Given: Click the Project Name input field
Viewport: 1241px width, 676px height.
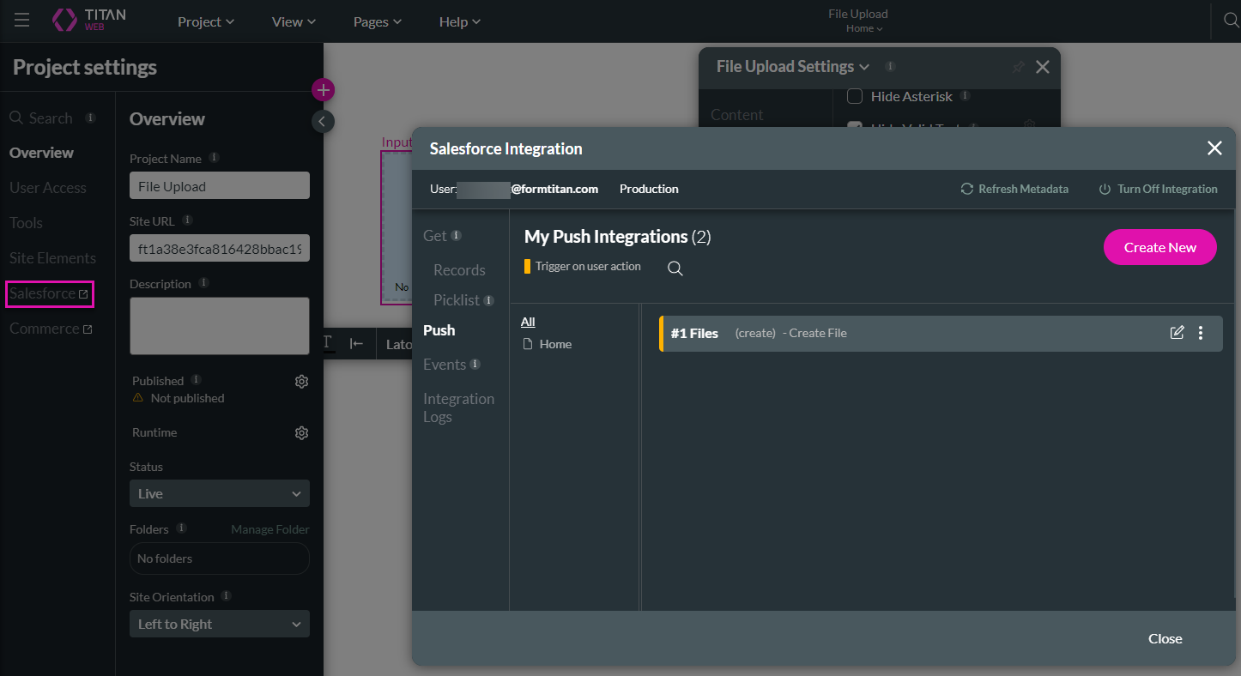Looking at the screenshot, I should (x=219, y=186).
